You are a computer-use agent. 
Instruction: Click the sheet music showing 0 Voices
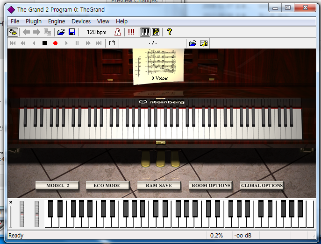click(x=158, y=66)
